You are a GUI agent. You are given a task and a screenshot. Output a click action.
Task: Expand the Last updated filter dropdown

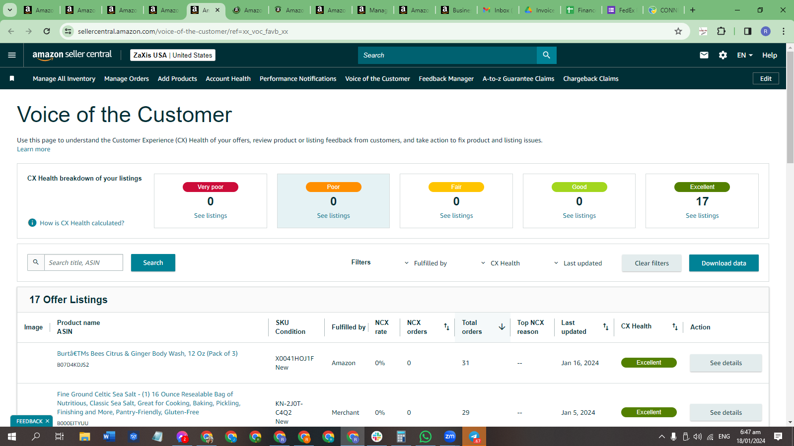(x=577, y=263)
